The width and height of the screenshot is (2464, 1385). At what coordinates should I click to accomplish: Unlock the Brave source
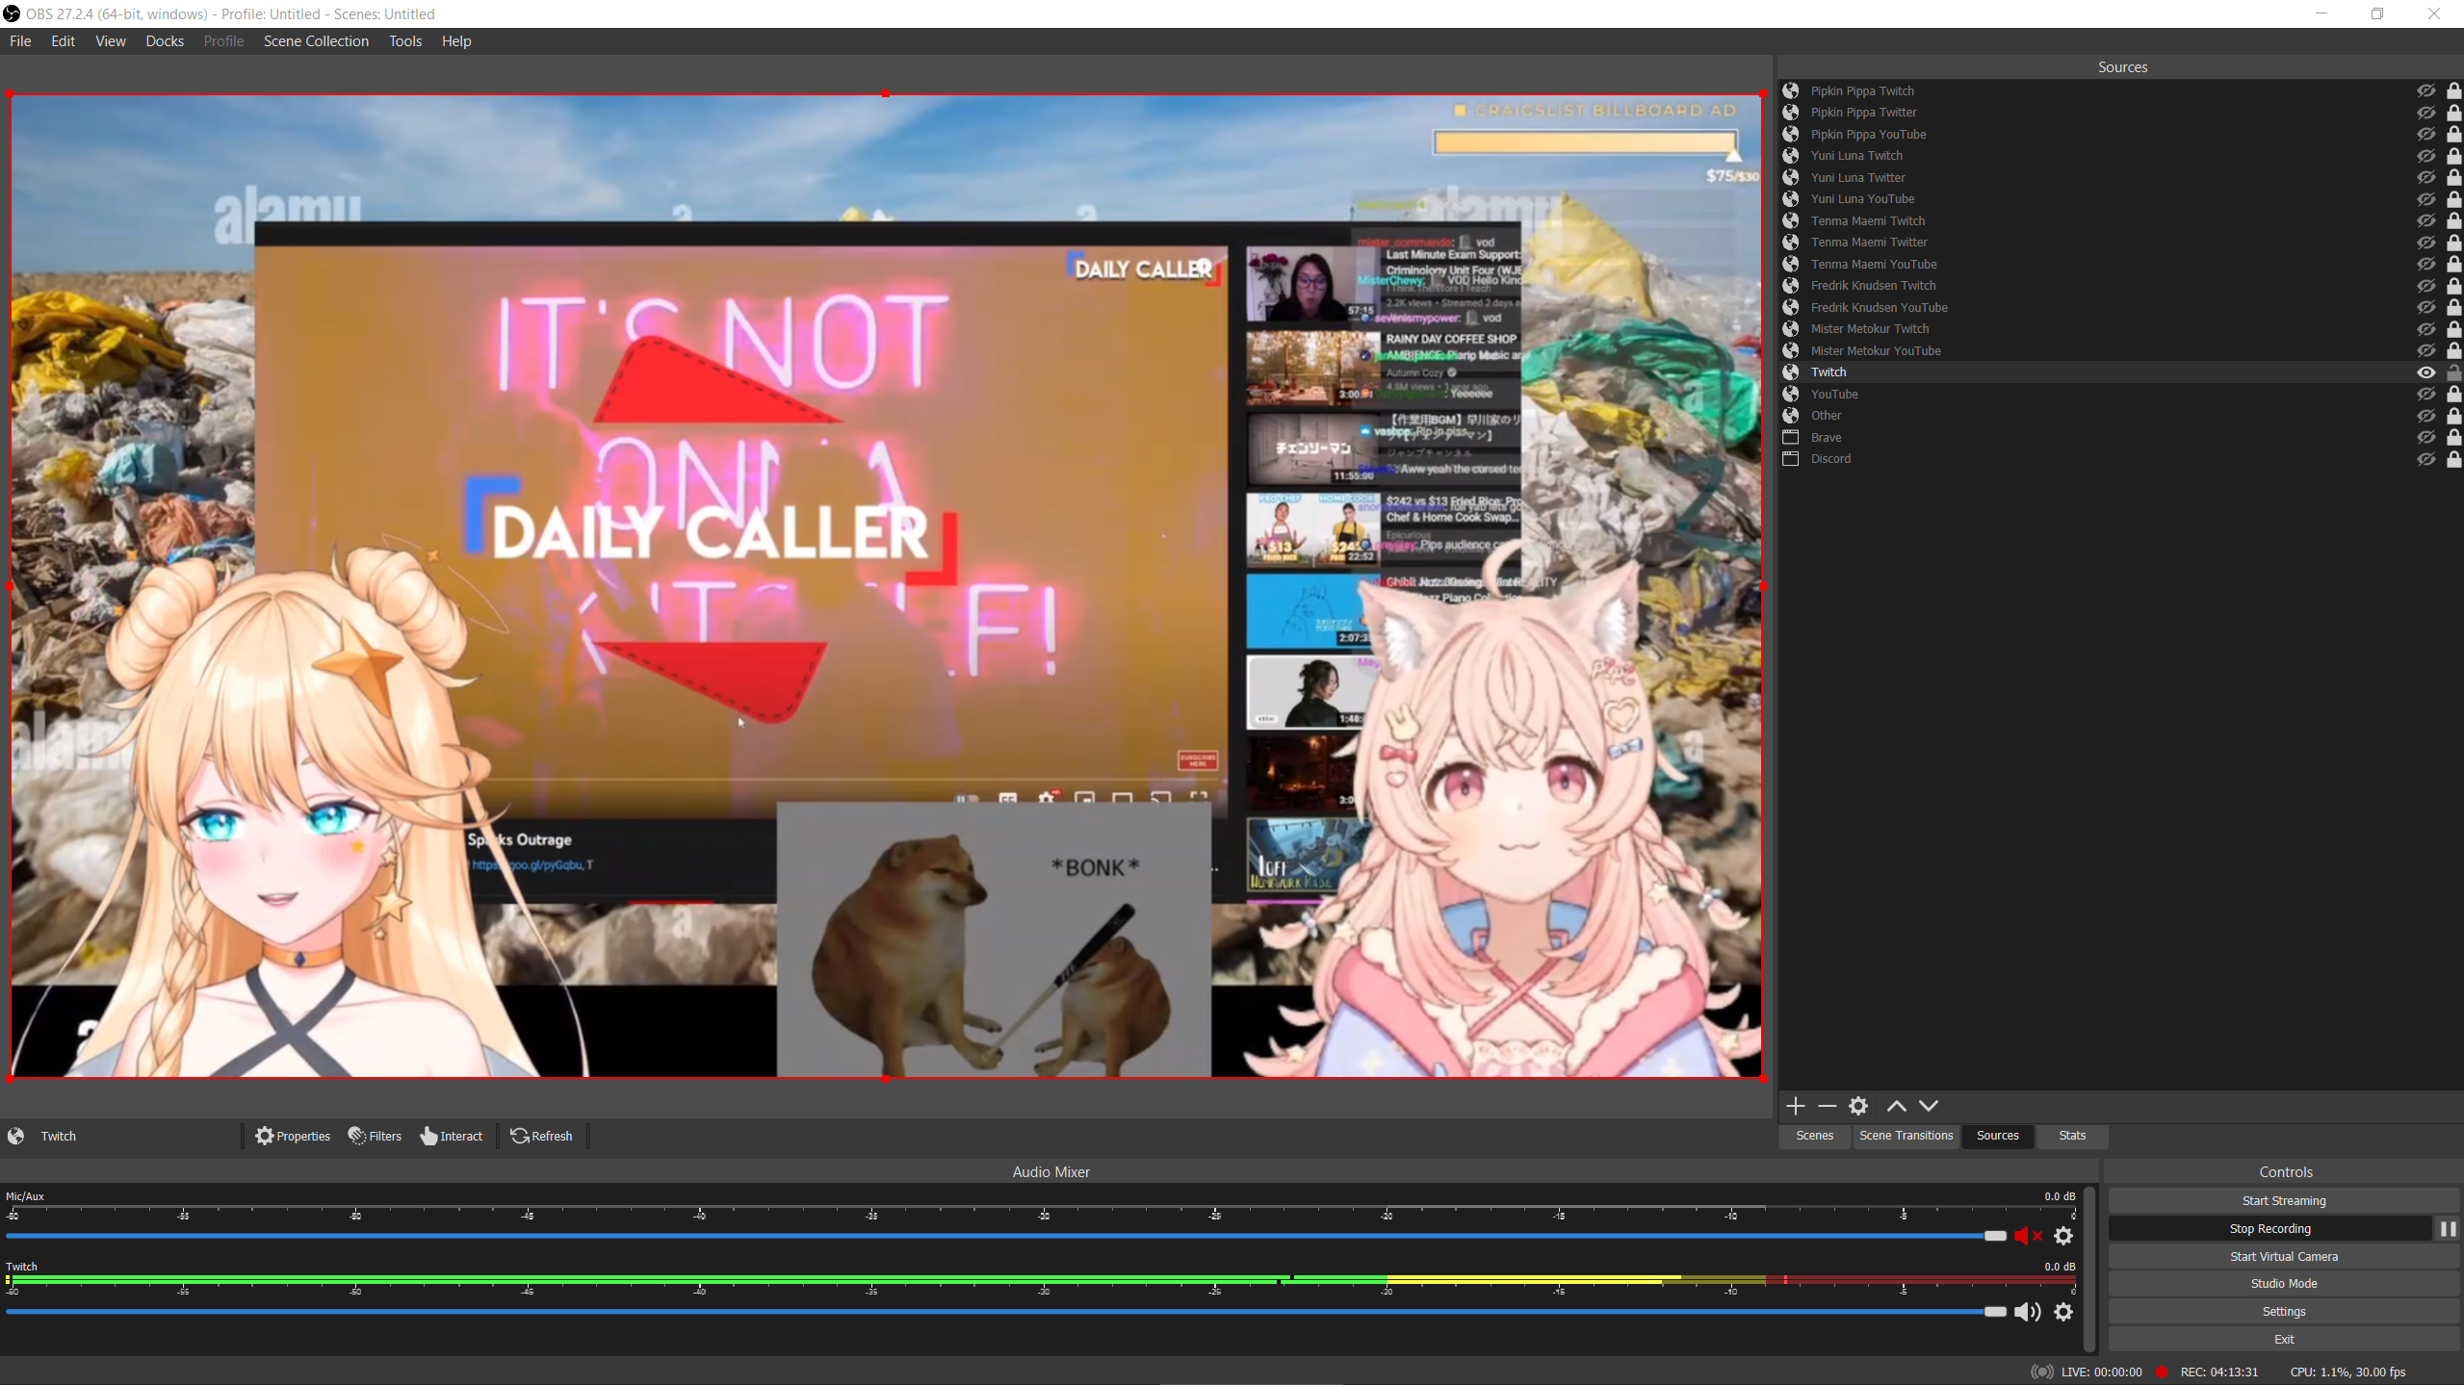pyautogui.click(x=2453, y=437)
